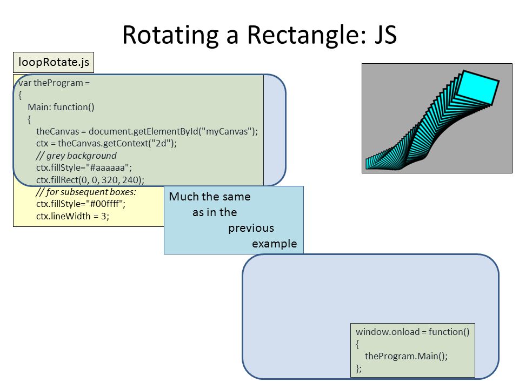The height and width of the screenshot is (389, 519).
Task: Click the callout text "as in the"
Action: (215, 212)
